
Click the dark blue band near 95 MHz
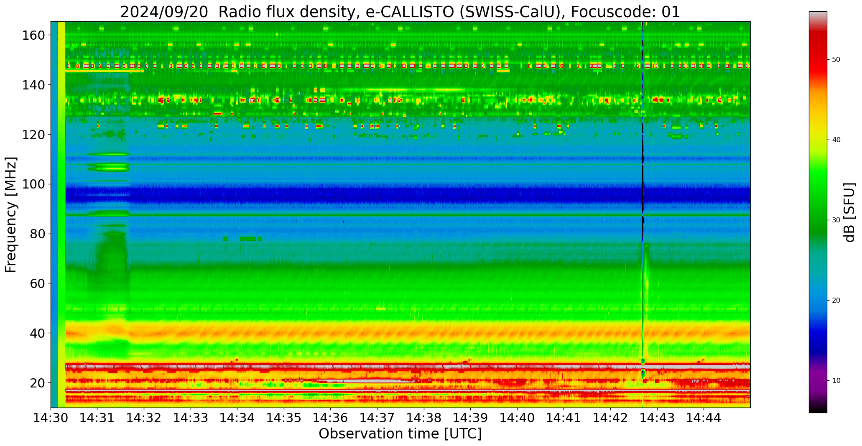click(408, 195)
